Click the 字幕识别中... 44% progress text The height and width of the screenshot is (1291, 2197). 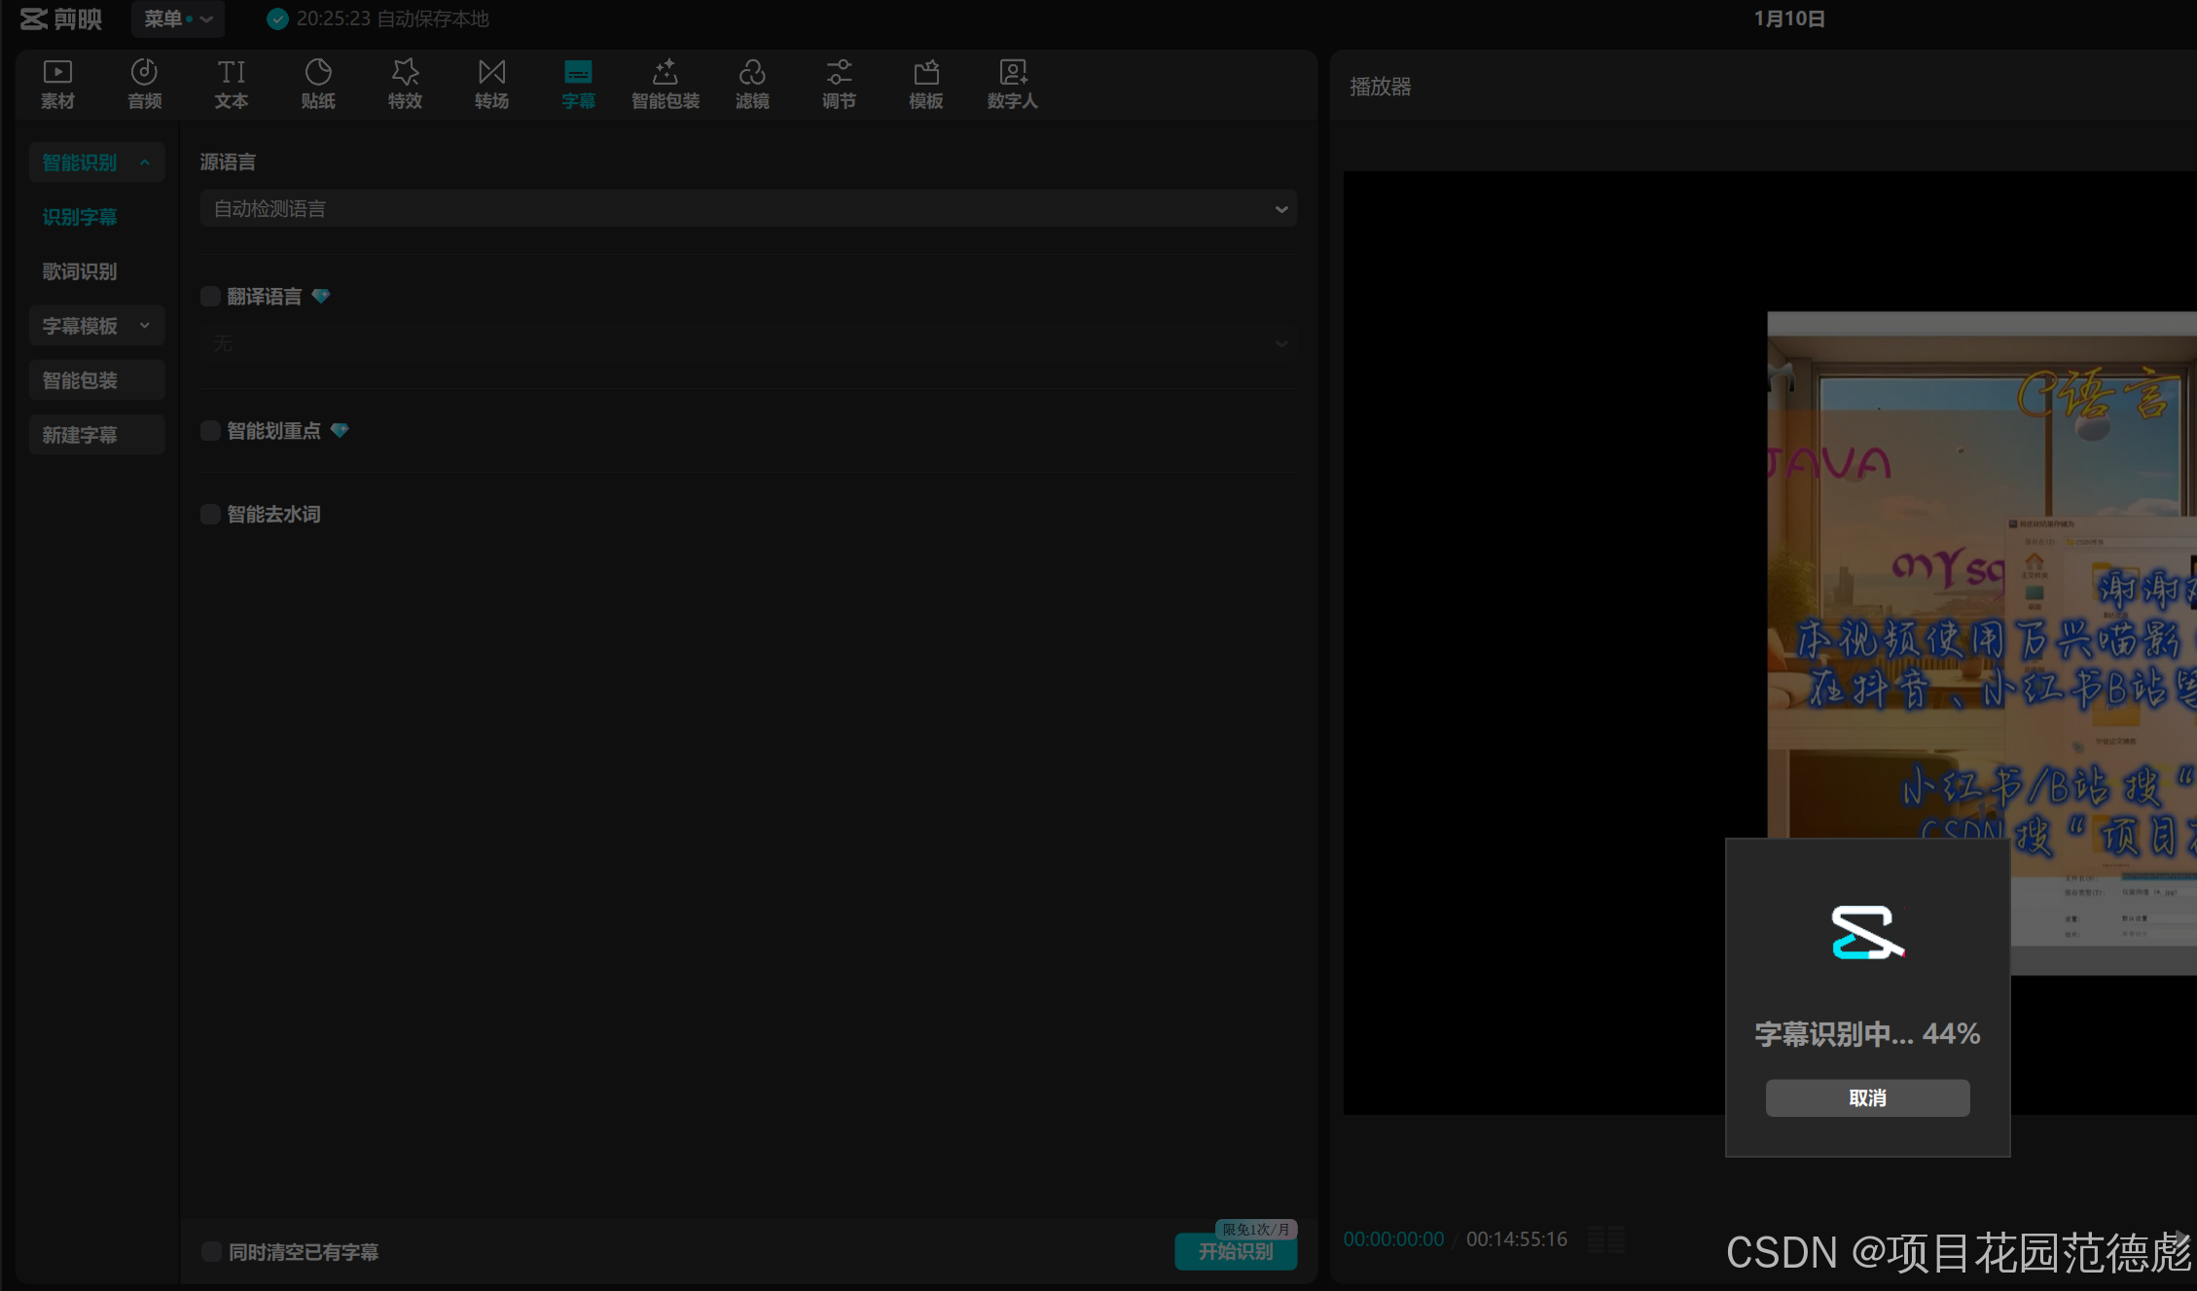(1867, 1033)
